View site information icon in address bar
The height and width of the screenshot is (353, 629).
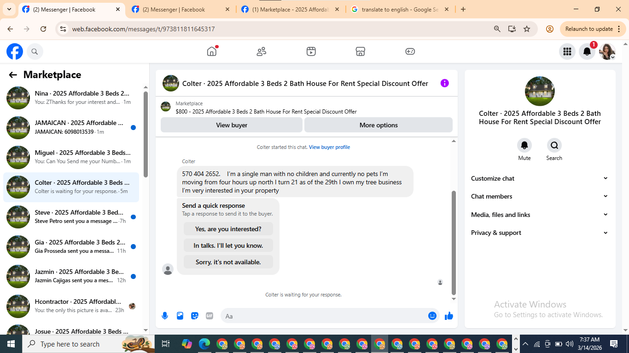click(x=63, y=29)
